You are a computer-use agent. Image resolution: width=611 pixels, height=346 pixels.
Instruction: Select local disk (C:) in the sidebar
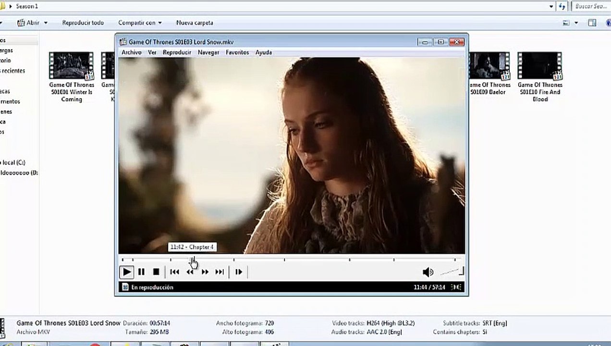pos(13,162)
